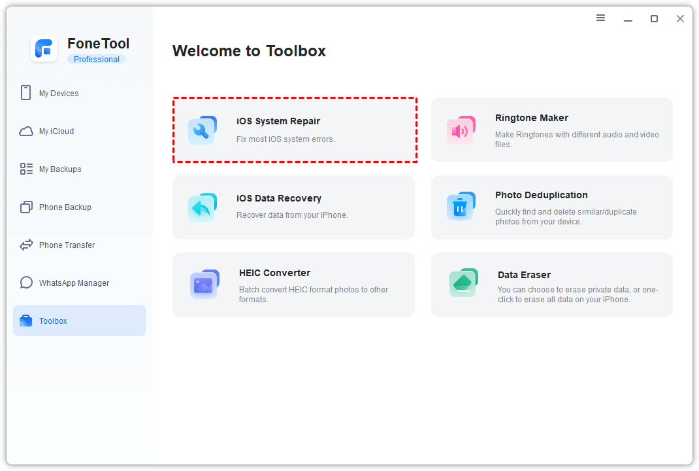Viewport: 699px width, 471px height.
Task: Open the hamburger menu in title bar
Action: pyautogui.click(x=600, y=18)
